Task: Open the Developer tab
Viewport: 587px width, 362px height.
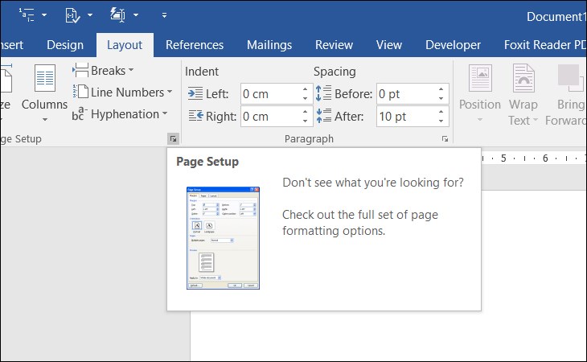Action: click(453, 45)
